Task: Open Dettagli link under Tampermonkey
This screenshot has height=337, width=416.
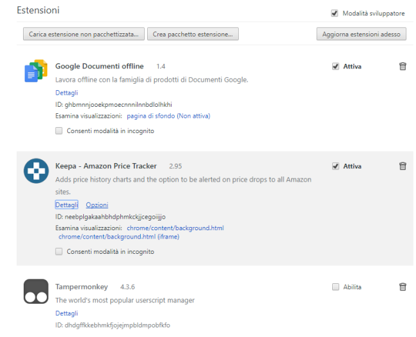Action: tap(67, 313)
